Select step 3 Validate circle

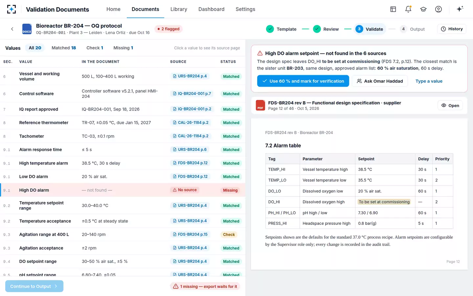359,29
